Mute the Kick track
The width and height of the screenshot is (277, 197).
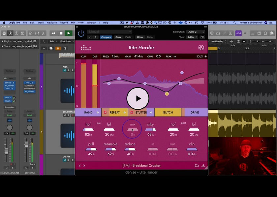[65, 70]
